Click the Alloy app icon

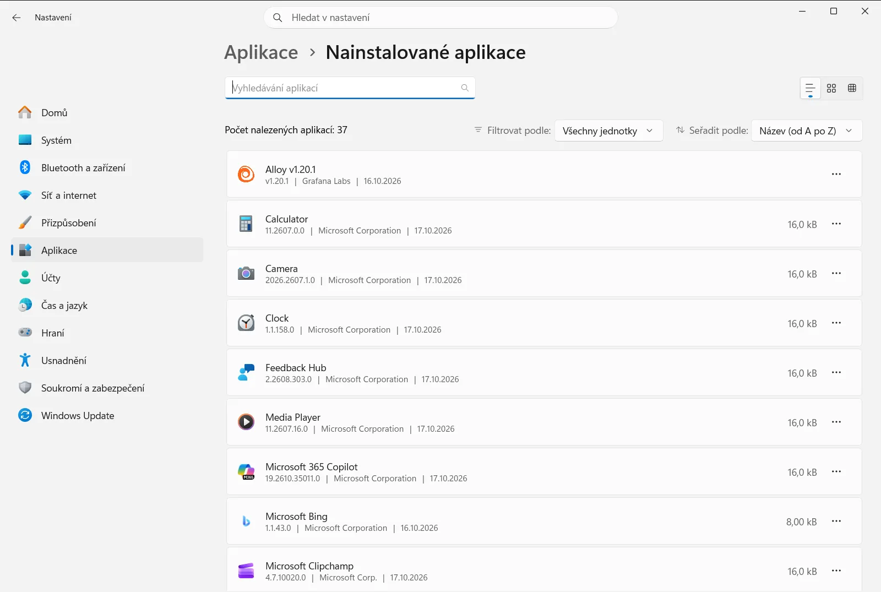coord(246,174)
